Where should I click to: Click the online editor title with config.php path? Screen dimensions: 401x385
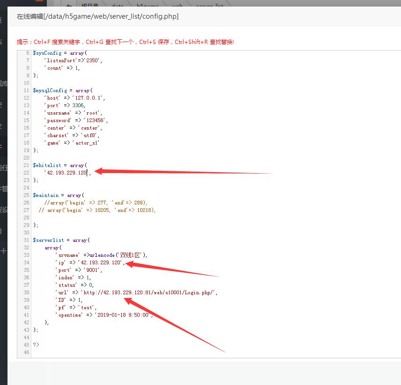click(97, 16)
